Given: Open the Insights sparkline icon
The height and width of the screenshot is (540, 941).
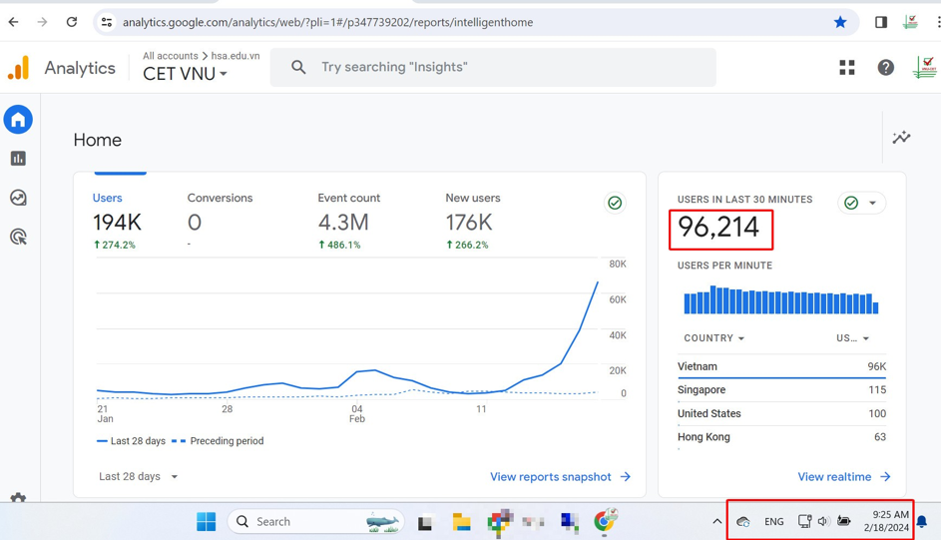Looking at the screenshot, I should click(901, 138).
